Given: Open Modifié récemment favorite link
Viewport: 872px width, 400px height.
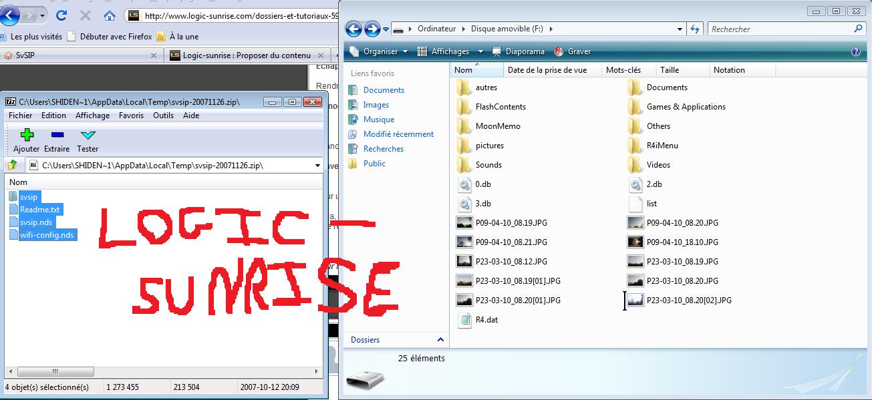Looking at the screenshot, I should 391,134.
